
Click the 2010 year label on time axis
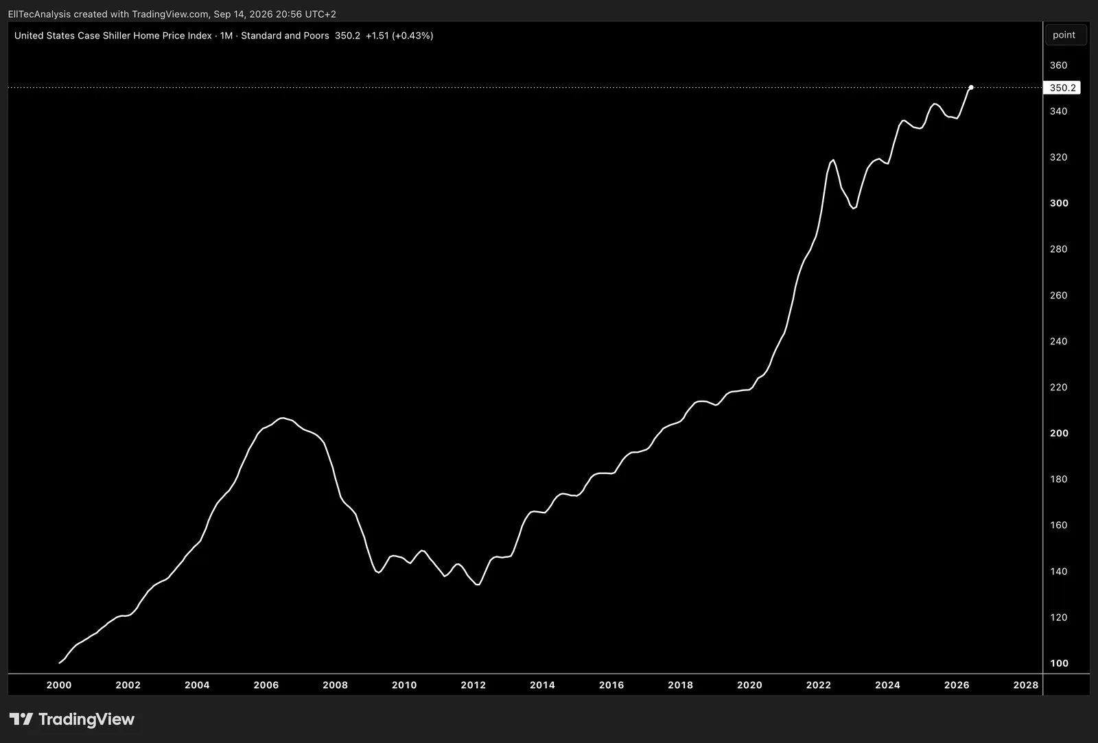click(x=404, y=685)
